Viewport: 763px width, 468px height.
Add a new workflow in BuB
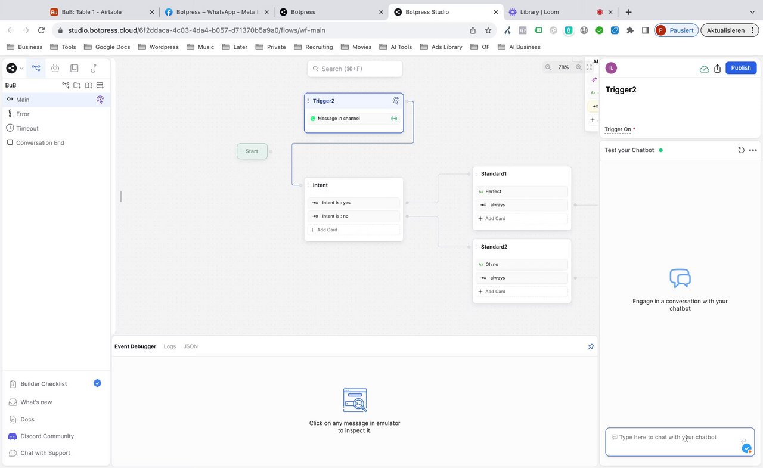coord(66,85)
